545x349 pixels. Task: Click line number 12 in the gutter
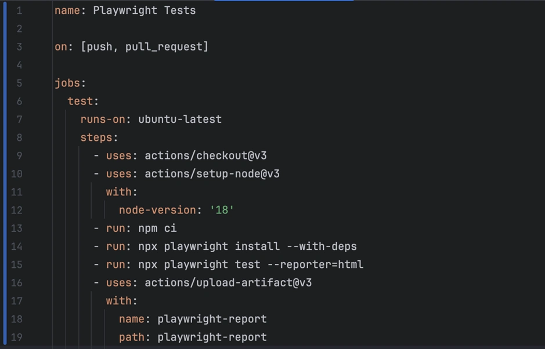pyautogui.click(x=16, y=210)
